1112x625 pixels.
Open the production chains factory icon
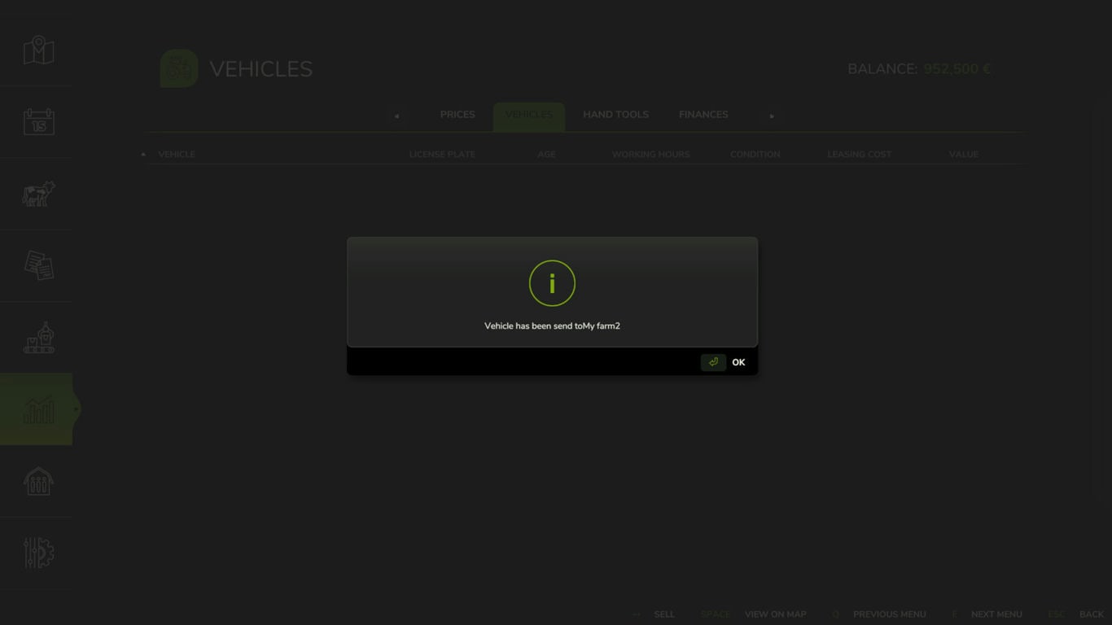(x=38, y=338)
